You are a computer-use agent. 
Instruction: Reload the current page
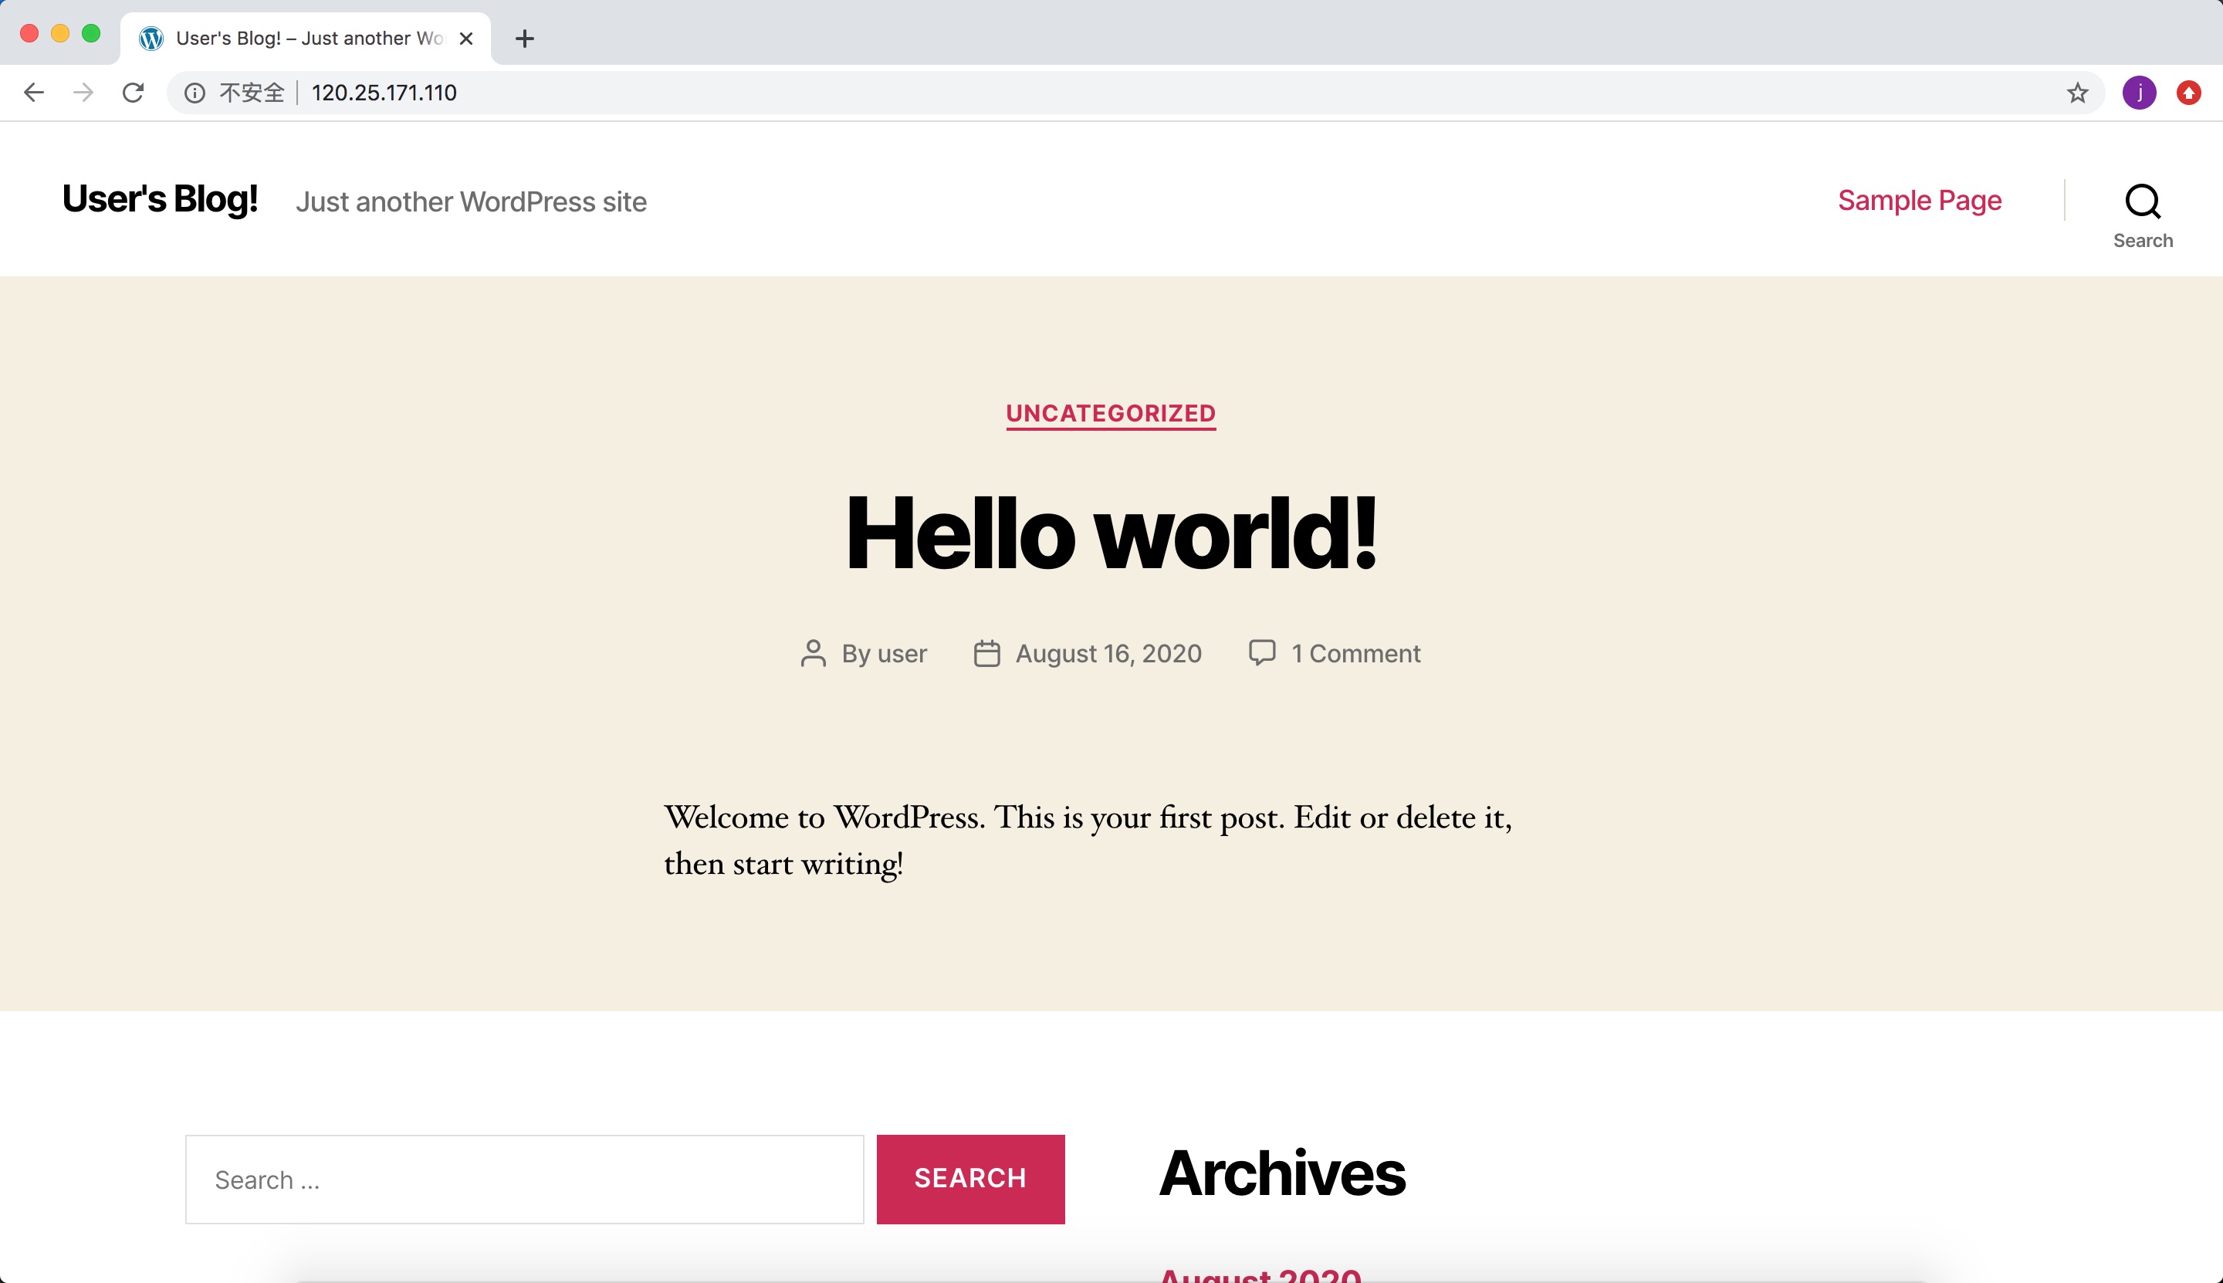coord(133,93)
